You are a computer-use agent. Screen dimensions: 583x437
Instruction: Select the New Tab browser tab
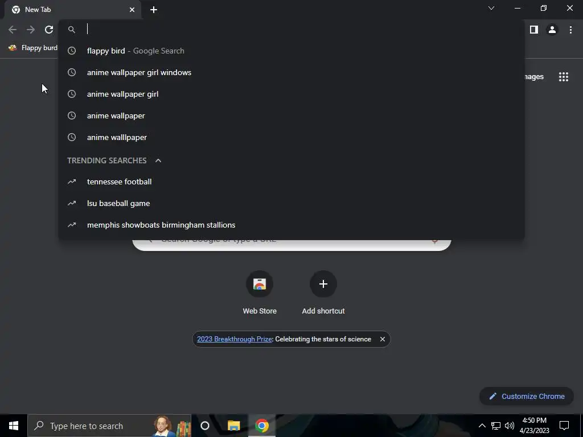click(73, 10)
